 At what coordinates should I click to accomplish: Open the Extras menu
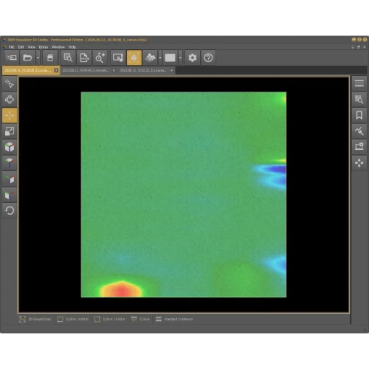[44, 47]
